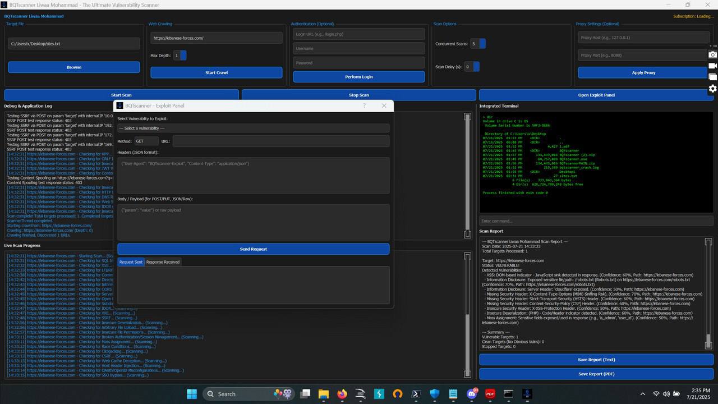Open the gear settings icon

[x=712, y=89]
